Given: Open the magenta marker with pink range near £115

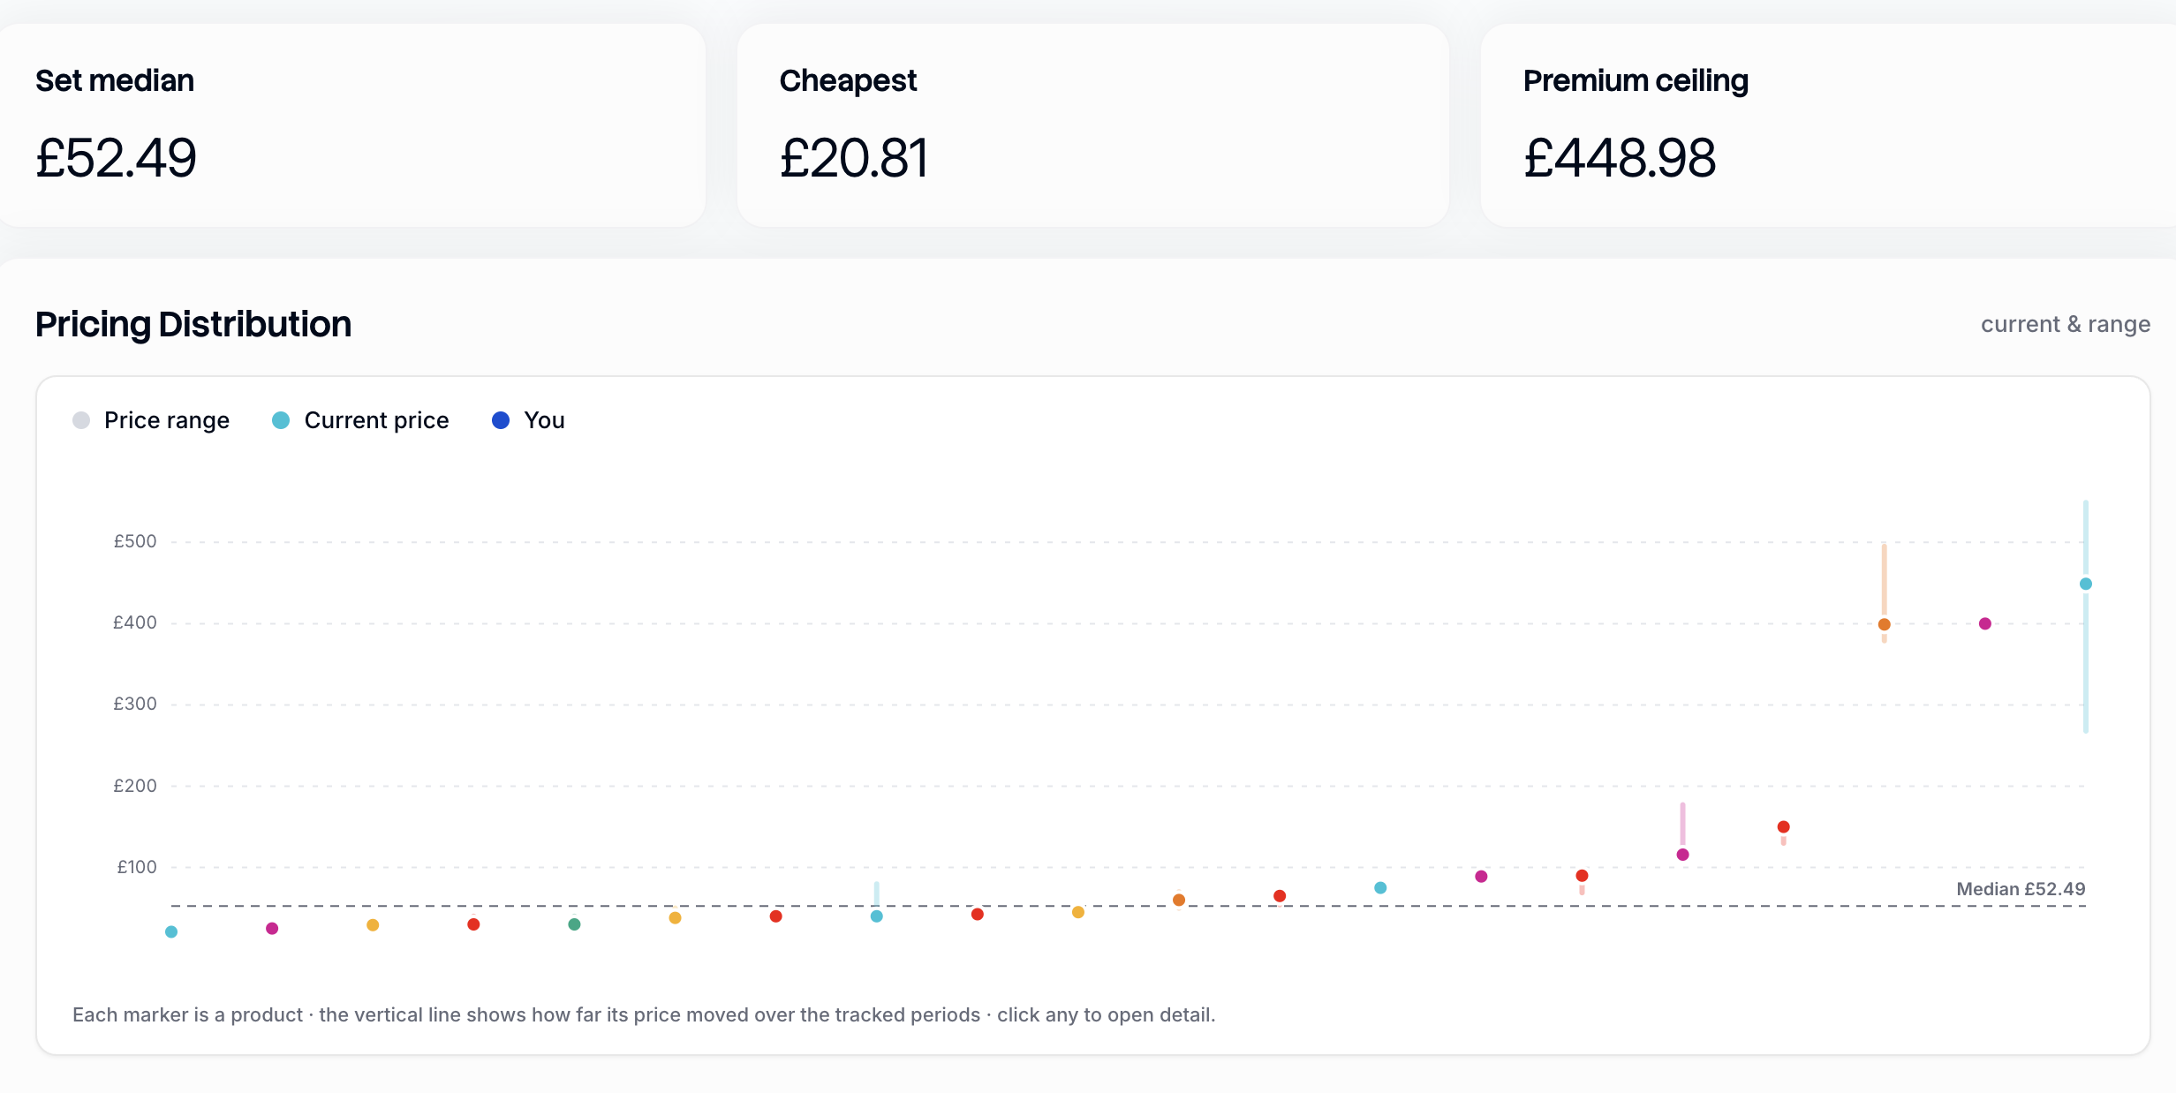Looking at the screenshot, I should (x=1682, y=854).
